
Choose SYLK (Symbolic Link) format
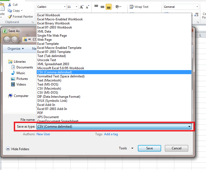114,101
